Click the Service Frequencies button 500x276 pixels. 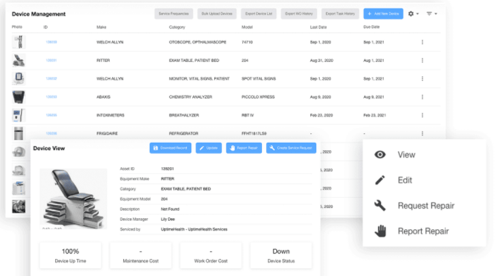point(173,14)
